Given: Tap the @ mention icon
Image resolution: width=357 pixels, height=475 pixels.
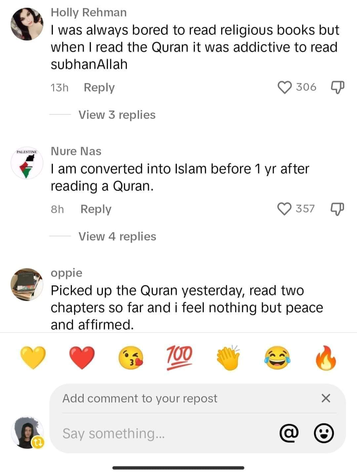Looking at the screenshot, I should click(289, 433).
